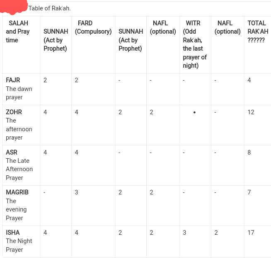This screenshot has height=258, width=271.
Task: Click the 'FARD (Compulsory)' column header
Action: (93, 27)
